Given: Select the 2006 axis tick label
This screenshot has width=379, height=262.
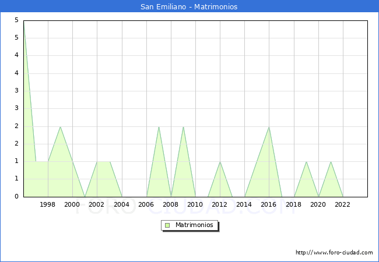Looking at the screenshot, I should pos(146,204).
